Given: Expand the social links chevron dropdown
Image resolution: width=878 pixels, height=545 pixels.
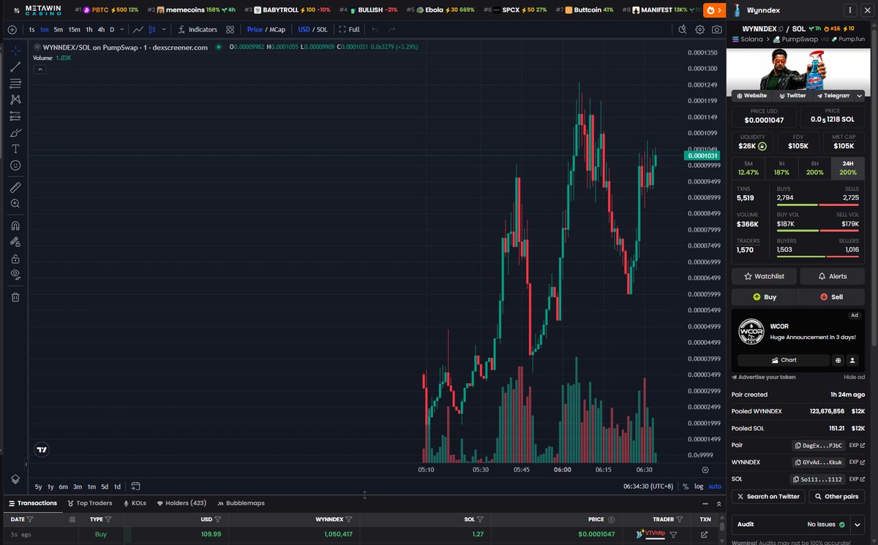Looking at the screenshot, I should 860,95.
